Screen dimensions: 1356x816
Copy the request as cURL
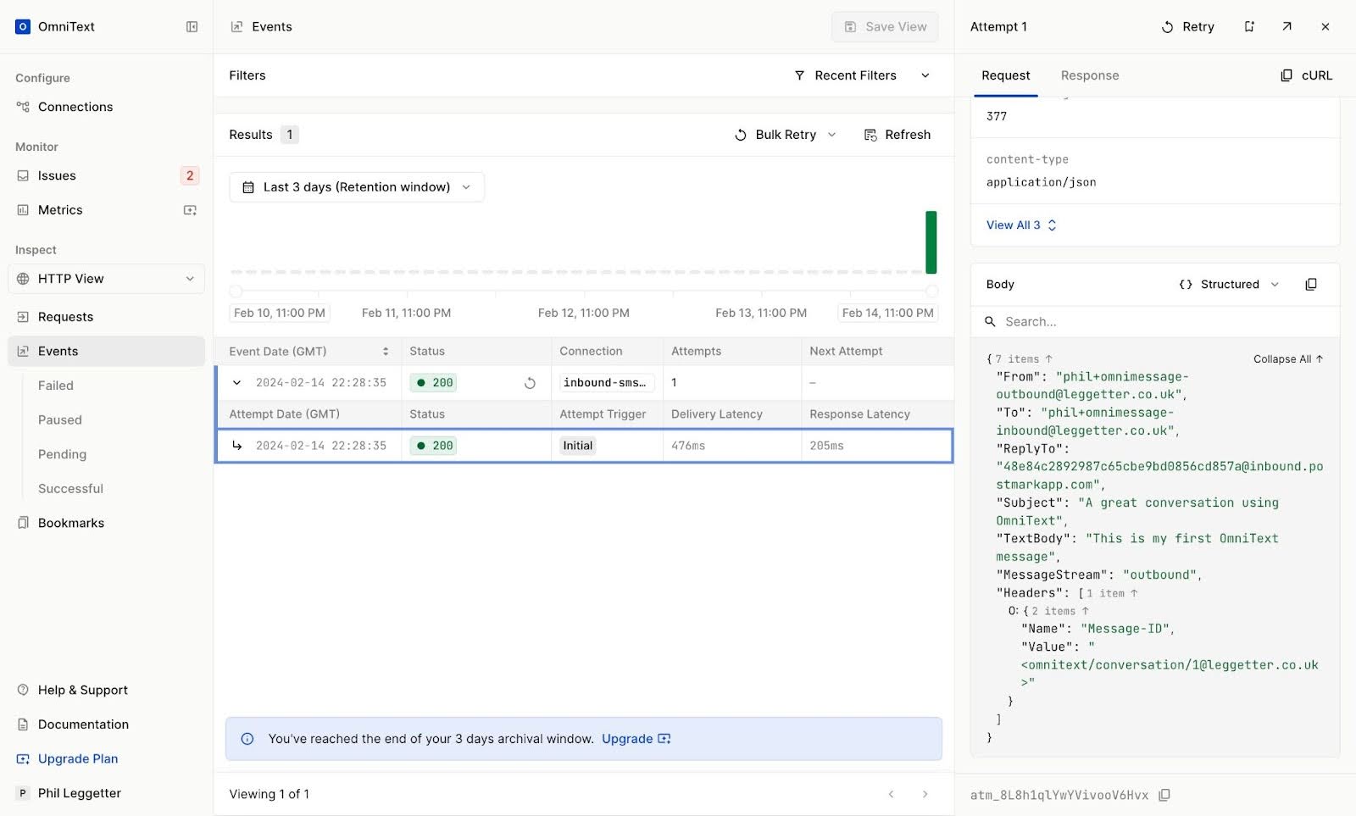click(1306, 75)
